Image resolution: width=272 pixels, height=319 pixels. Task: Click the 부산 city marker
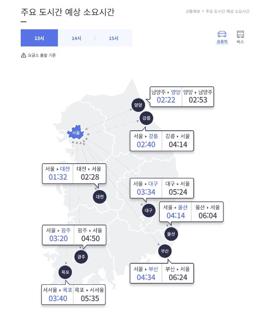pyautogui.click(x=165, y=251)
